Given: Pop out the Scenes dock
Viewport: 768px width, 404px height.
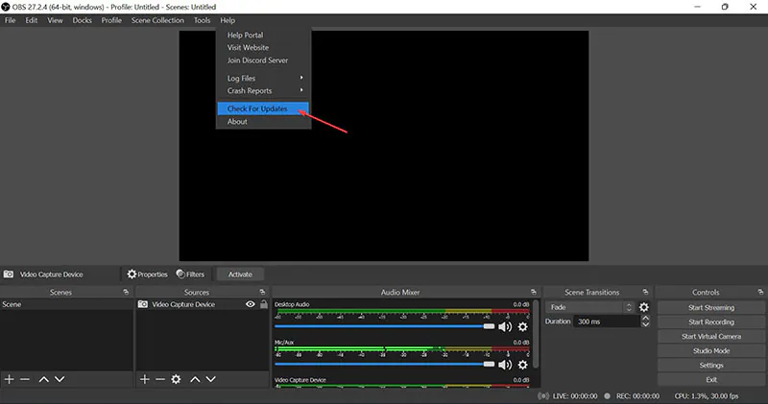Looking at the screenshot, I should (x=126, y=292).
